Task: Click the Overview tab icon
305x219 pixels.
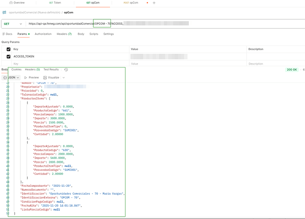Action: pos(10,3)
